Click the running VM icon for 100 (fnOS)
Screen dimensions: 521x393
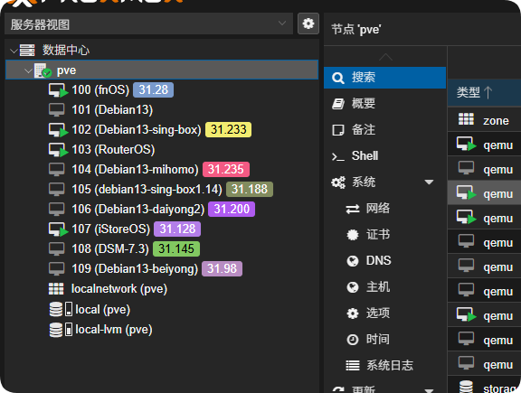(x=58, y=90)
